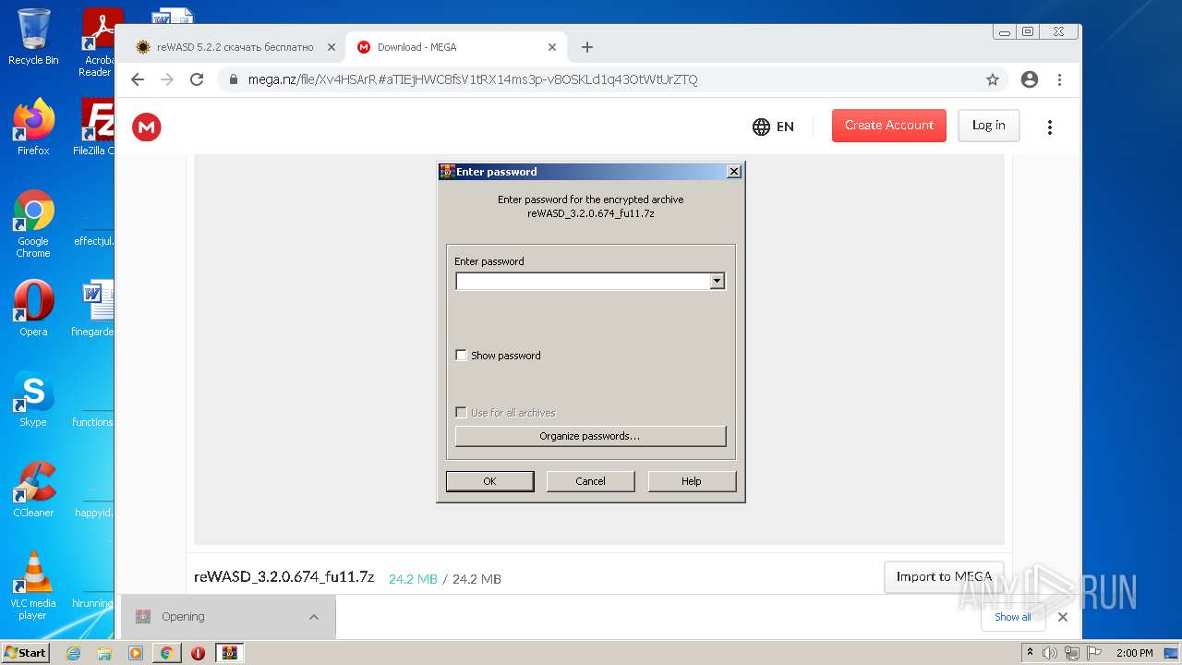Open the language globe selector EN

(774, 127)
